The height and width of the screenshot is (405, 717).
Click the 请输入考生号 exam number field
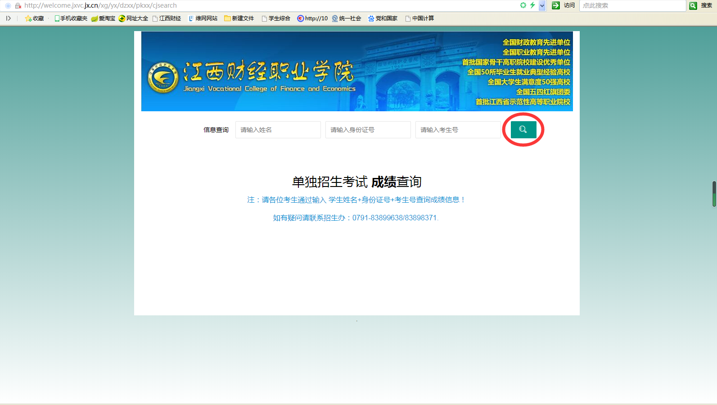458,130
